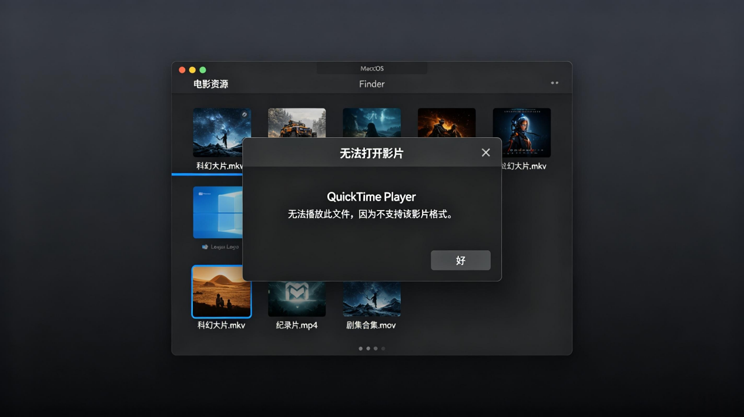Image resolution: width=744 pixels, height=417 pixels.
Task: Click the MaccOS title bar label
Action: click(x=372, y=69)
